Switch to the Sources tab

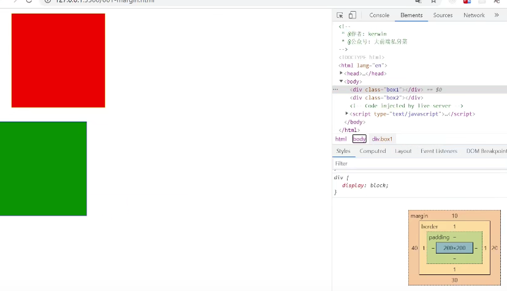(x=443, y=15)
